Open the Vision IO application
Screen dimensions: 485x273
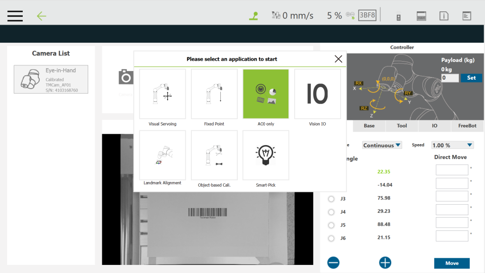317,94
